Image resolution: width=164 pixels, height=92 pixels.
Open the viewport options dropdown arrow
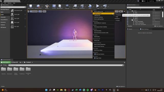28,11
